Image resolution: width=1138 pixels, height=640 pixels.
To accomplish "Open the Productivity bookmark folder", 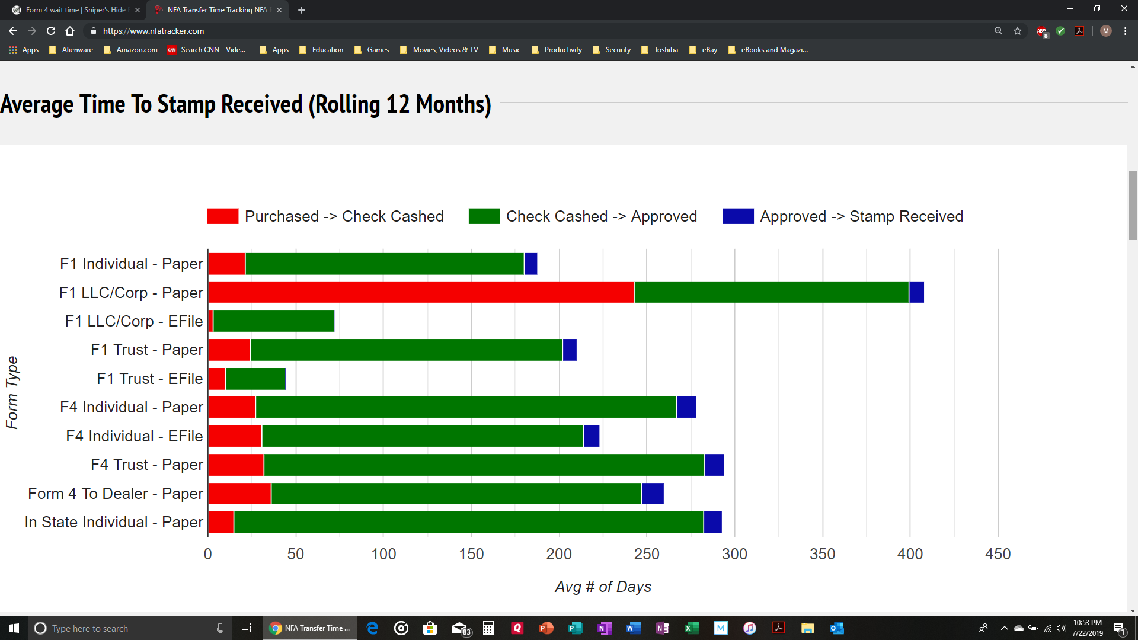I will 557,50.
